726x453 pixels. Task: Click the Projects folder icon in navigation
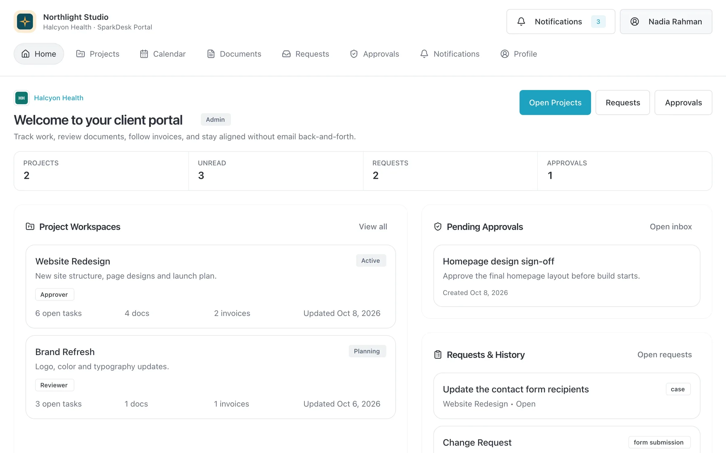(x=80, y=54)
